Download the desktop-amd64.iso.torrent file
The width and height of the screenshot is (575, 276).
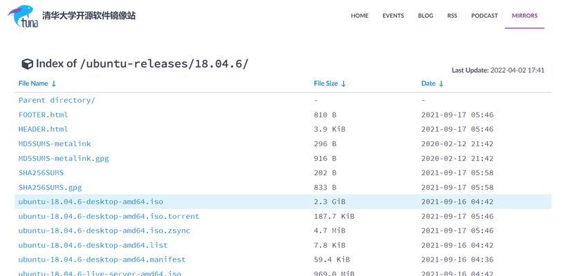(109, 216)
